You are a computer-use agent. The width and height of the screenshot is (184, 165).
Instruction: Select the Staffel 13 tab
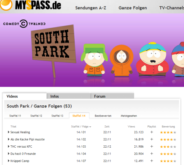(x=57, y=116)
